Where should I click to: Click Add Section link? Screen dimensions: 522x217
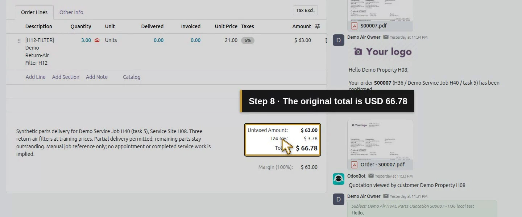[66, 77]
